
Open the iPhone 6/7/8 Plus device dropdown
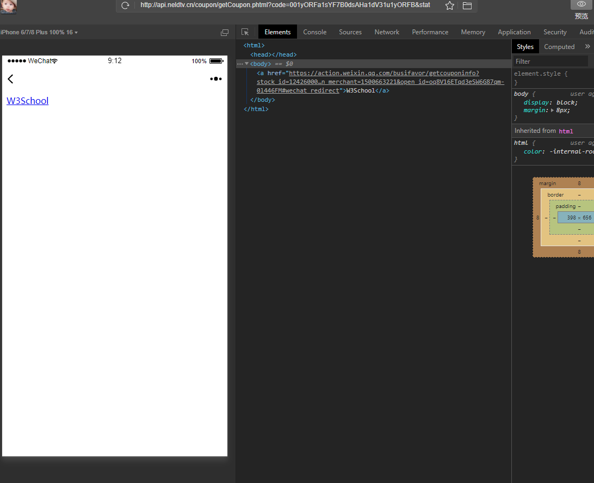click(x=39, y=32)
